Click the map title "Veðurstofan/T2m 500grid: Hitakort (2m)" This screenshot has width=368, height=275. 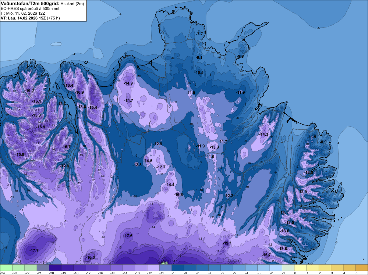pos(42,3)
